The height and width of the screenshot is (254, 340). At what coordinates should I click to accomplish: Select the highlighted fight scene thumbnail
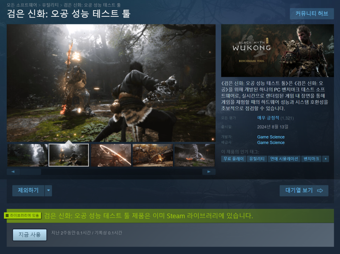coord(69,155)
